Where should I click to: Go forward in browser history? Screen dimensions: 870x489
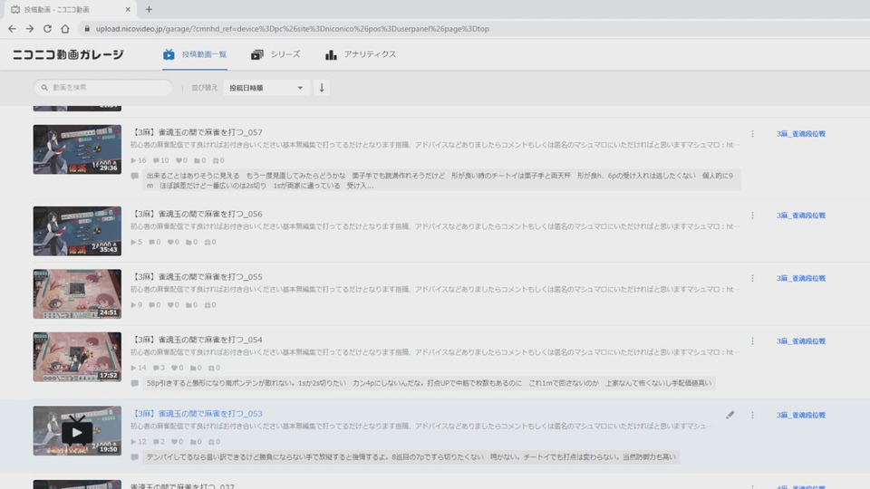point(29,29)
